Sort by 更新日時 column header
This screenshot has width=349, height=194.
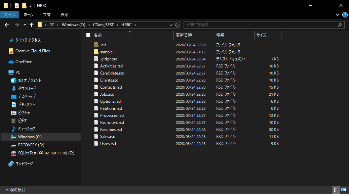point(184,35)
